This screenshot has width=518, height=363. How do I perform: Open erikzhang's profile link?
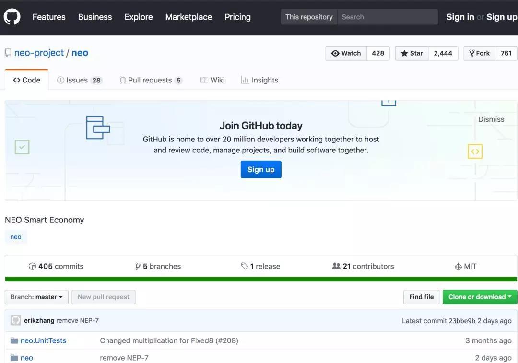click(x=39, y=320)
